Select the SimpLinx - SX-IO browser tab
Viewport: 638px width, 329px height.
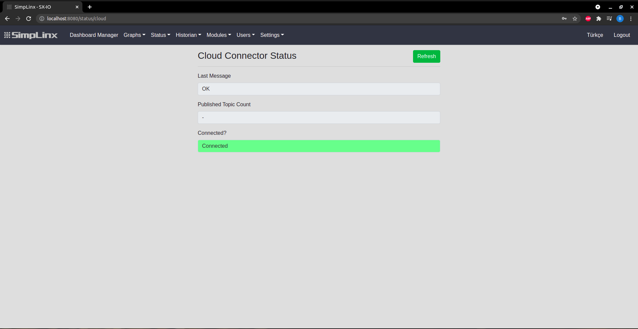click(43, 7)
